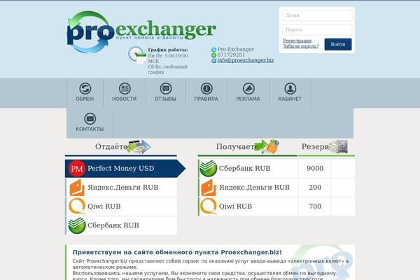Open the Регистрация link
This screenshot has width=420, height=280.
pos(297,41)
